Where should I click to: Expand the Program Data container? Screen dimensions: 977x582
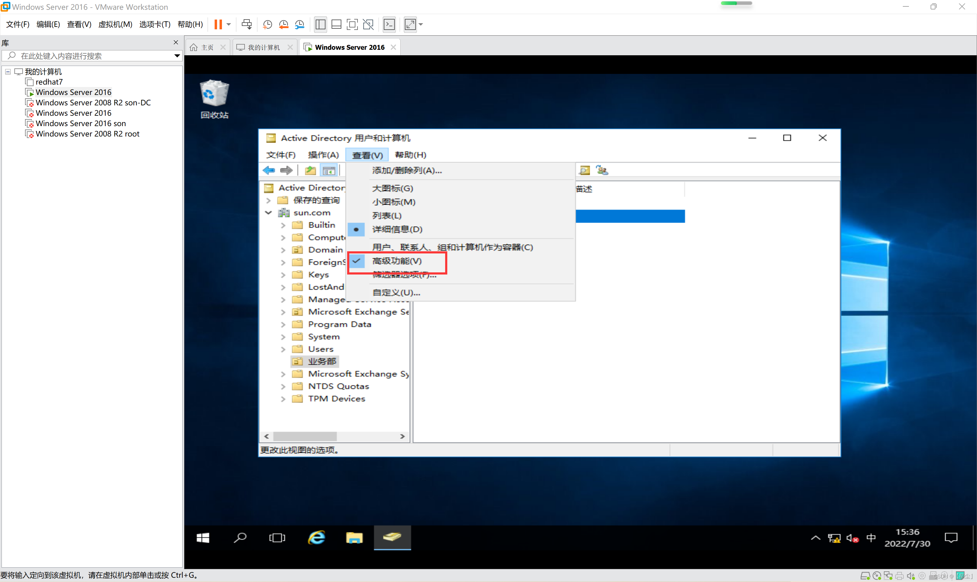point(283,325)
